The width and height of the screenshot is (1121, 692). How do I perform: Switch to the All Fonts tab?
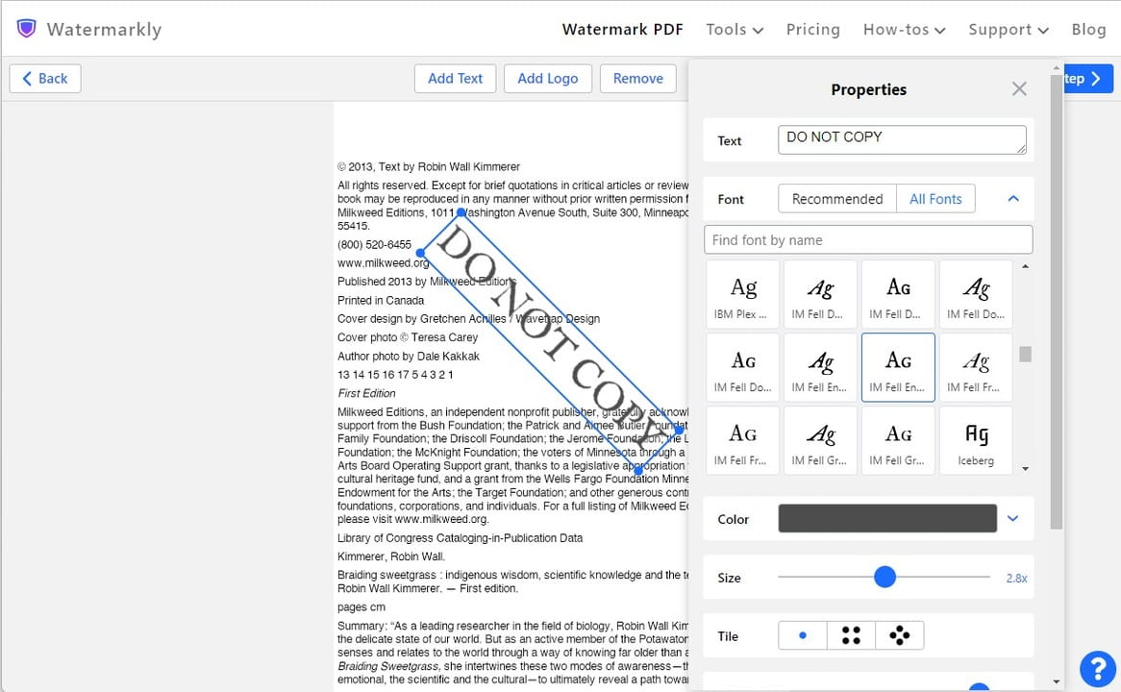tap(935, 199)
